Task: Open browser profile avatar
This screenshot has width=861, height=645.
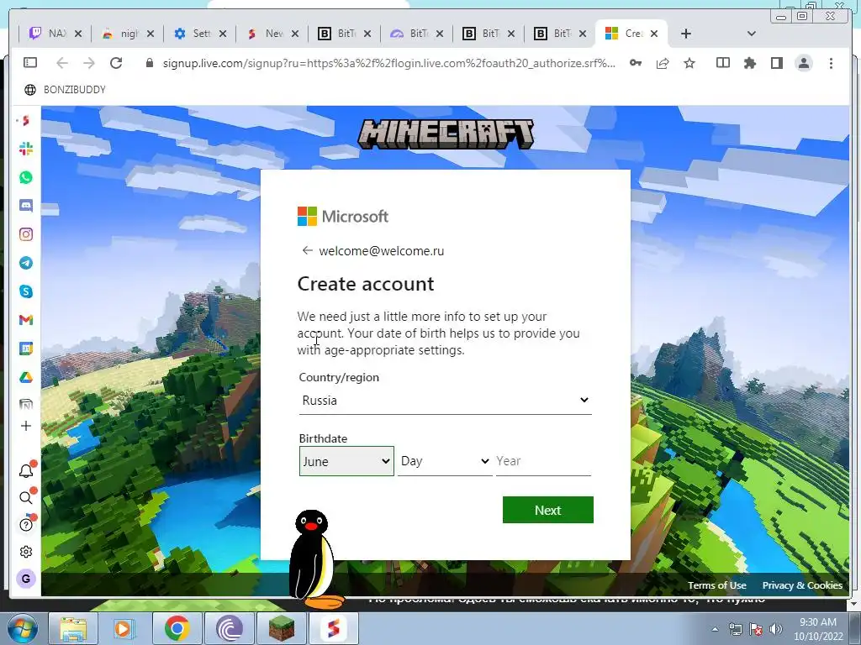Action: [x=804, y=63]
